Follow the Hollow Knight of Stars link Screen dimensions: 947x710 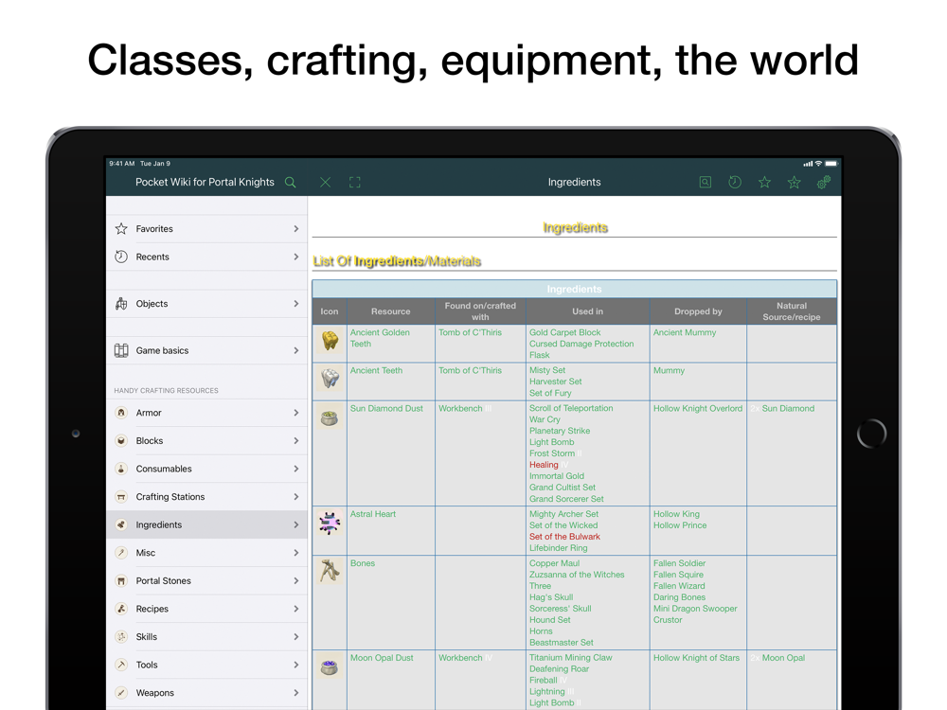tap(696, 658)
